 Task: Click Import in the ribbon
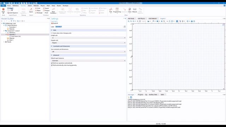[x=10, y=8]
